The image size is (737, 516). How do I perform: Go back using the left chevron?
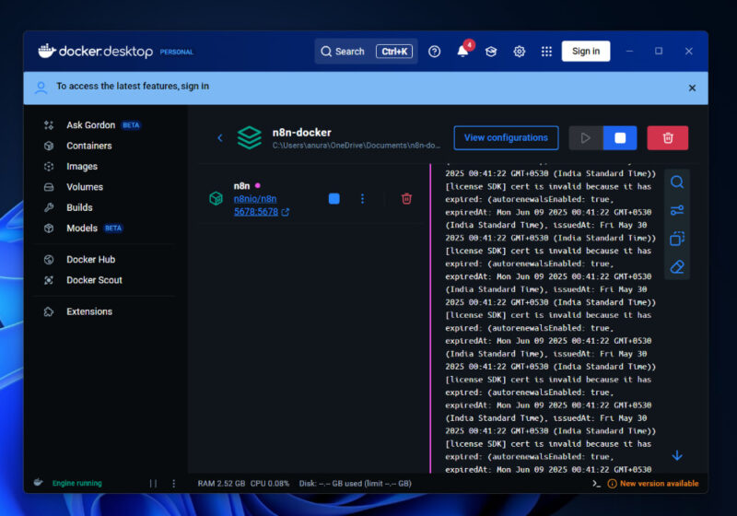[220, 137]
